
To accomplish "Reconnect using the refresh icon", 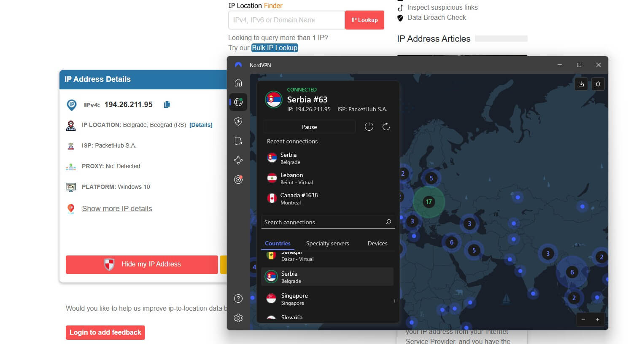I will click(386, 126).
